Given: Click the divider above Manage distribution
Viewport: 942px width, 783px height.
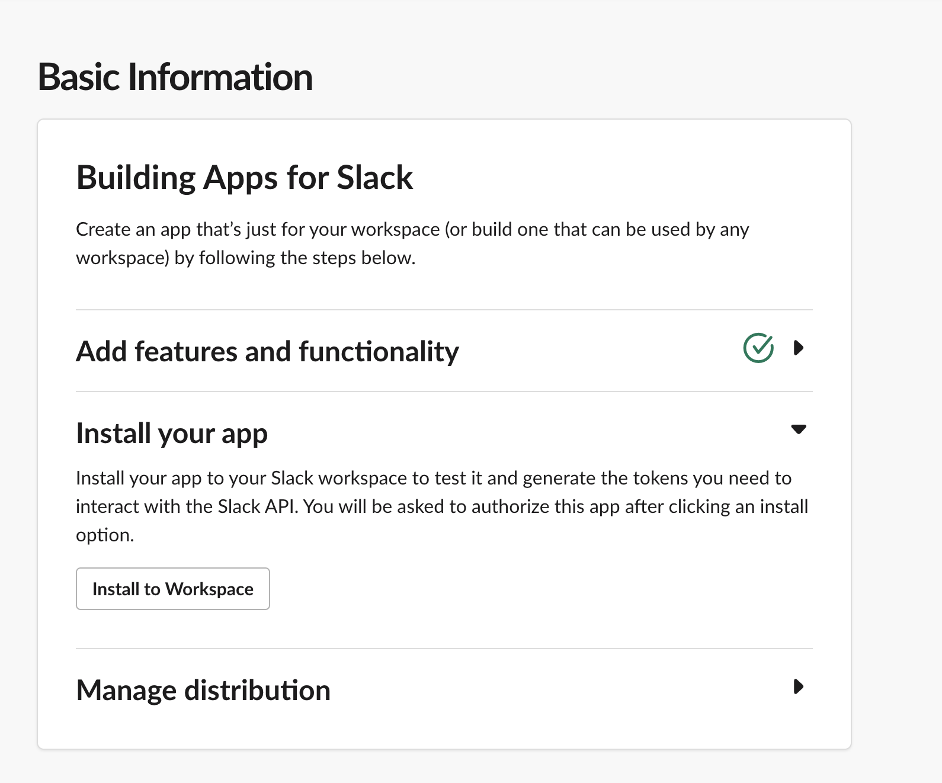Looking at the screenshot, I should [x=444, y=649].
